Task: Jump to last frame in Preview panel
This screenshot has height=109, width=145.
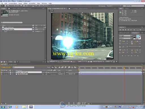Action: 131,30
